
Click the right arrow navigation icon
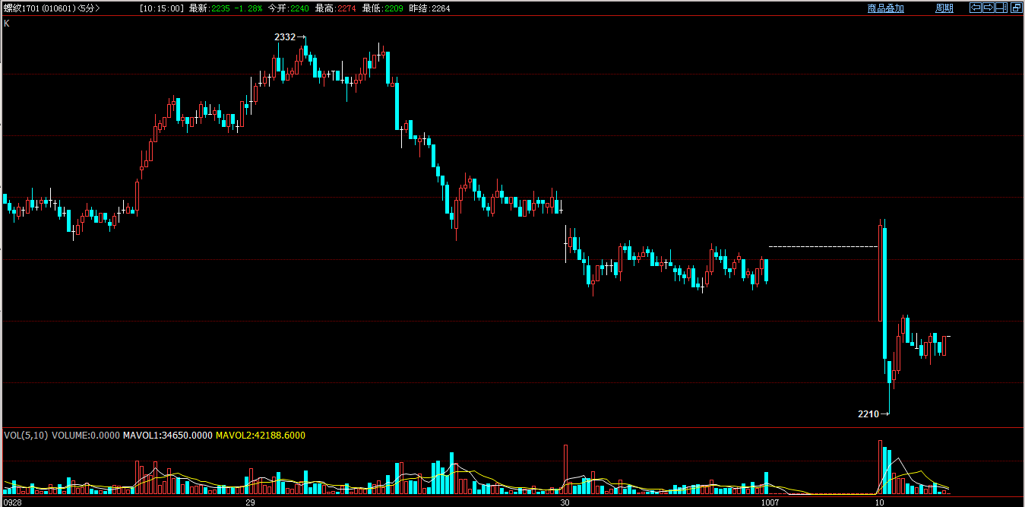[989, 8]
